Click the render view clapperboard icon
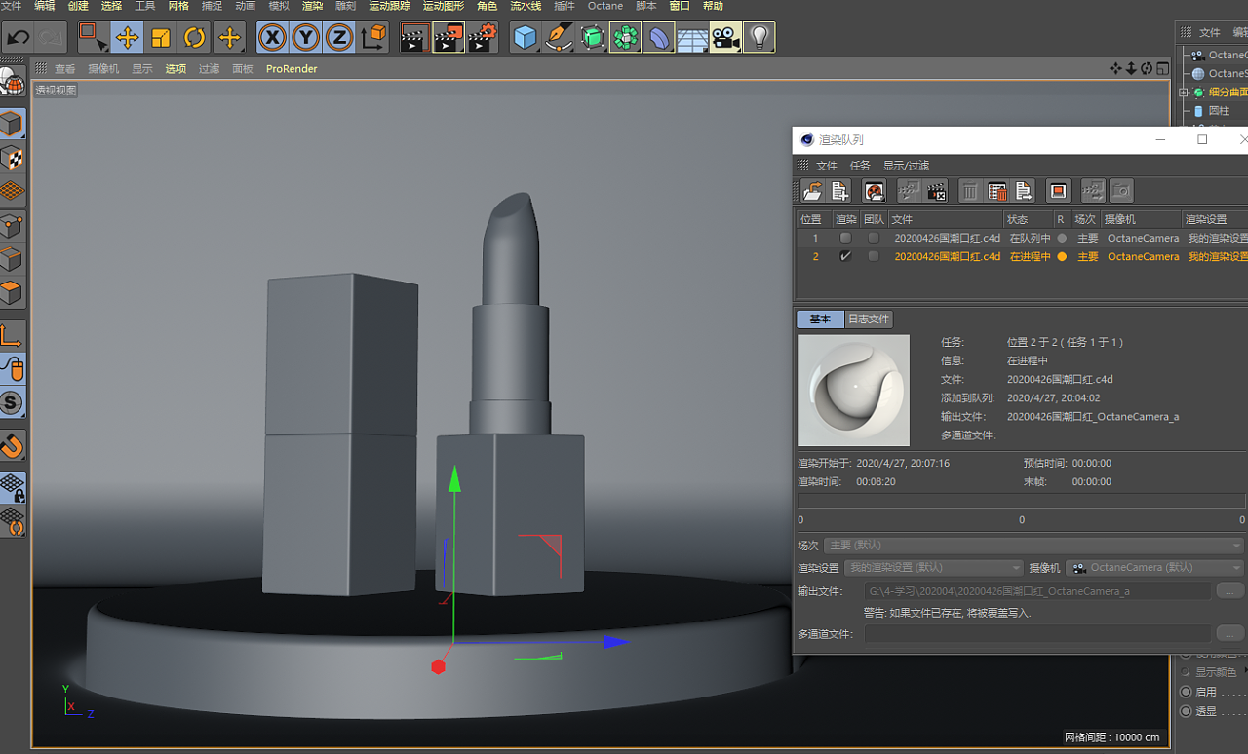Screen dimensions: 1248x754 [x=415, y=38]
